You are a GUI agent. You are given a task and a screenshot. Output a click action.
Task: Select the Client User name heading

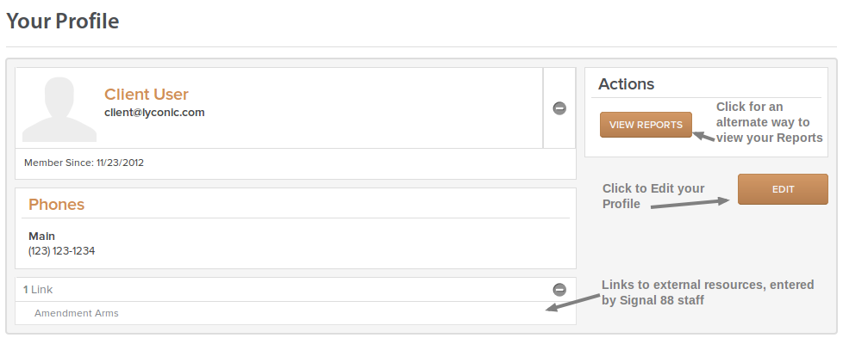pos(147,95)
